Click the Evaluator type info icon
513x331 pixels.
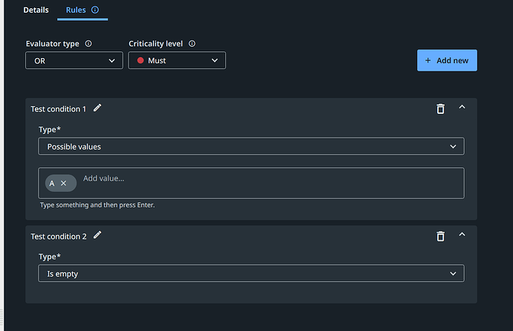click(x=88, y=44)
